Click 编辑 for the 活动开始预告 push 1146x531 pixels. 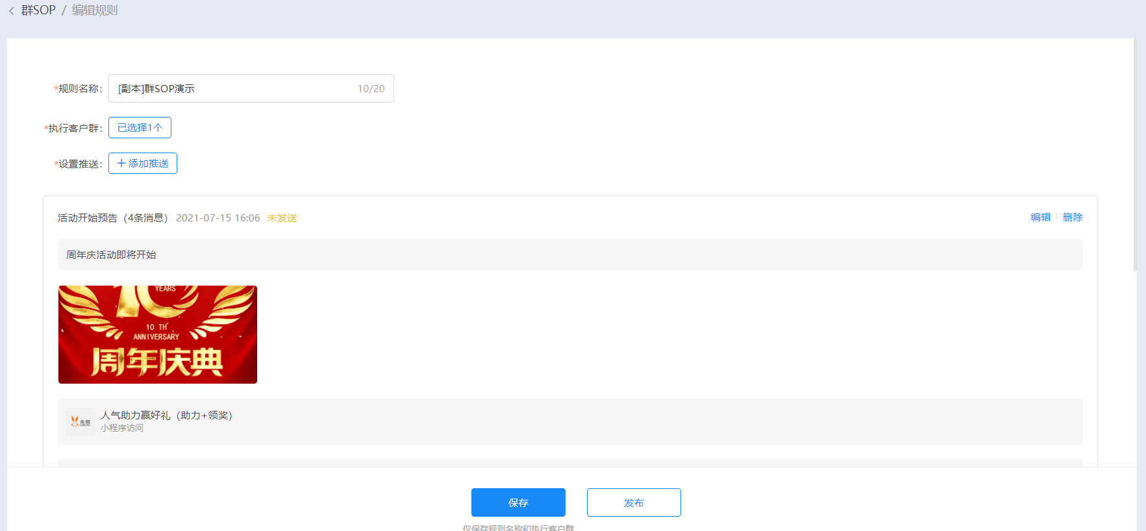point(1040,217)
